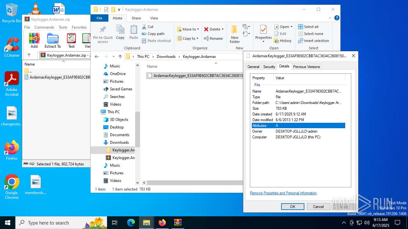Image resolution: width=408 pixels, height=229 pixels.
Task: Click Invert selection in Select group
Action: point(313,41)
